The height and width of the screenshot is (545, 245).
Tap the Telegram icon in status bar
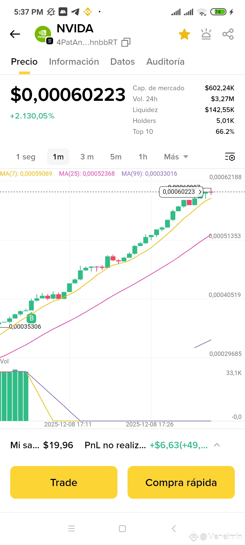pos(75,12)
